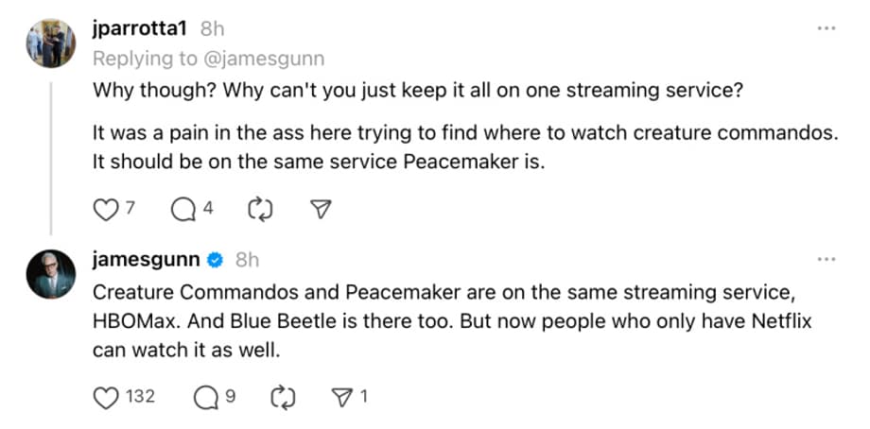
Task: View jparrotta1's profile picture
Action: (x=51, y=43)
